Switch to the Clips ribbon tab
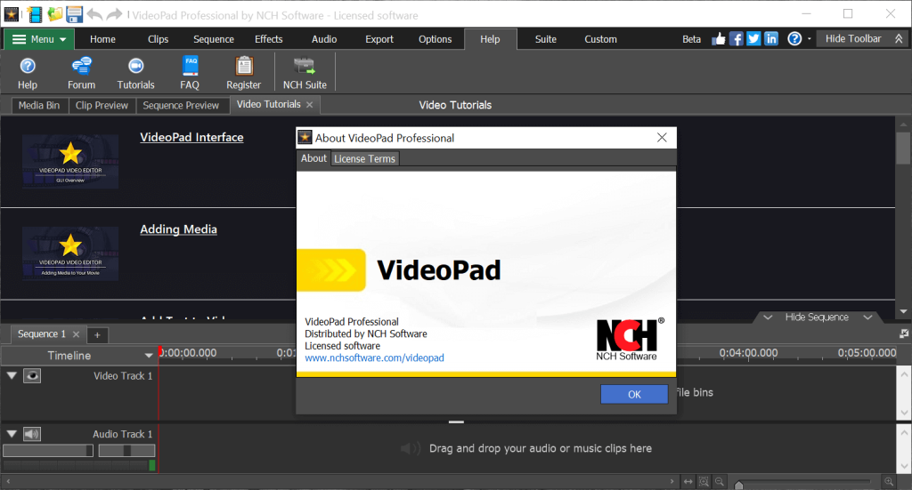The height and width of the screenshot is (490, 912). (158, 39)
